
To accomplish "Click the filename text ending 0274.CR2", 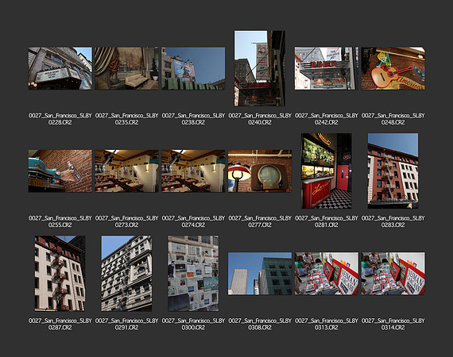I will pyautogui.click(x=193, y=221).
